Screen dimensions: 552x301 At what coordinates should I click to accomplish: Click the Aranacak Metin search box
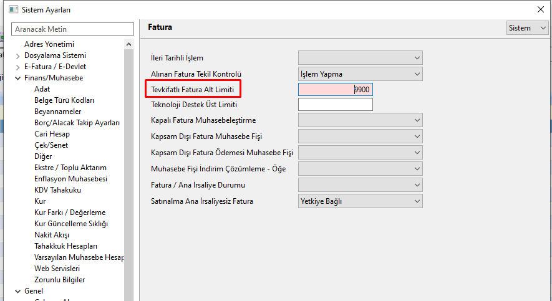pyautogui.click(x=73, y=29)
